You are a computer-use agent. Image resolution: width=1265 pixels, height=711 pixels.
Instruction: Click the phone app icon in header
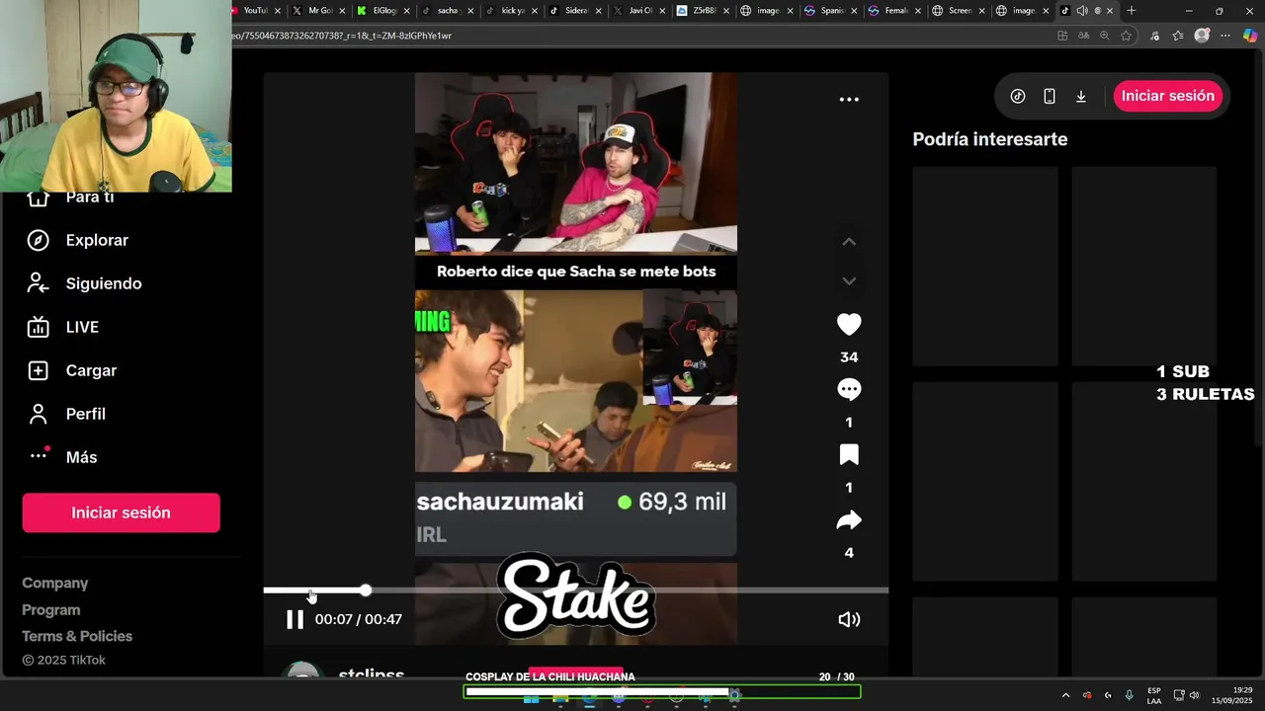1050,96
